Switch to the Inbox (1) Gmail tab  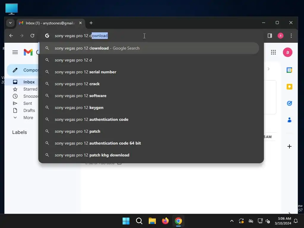[50, 23]
